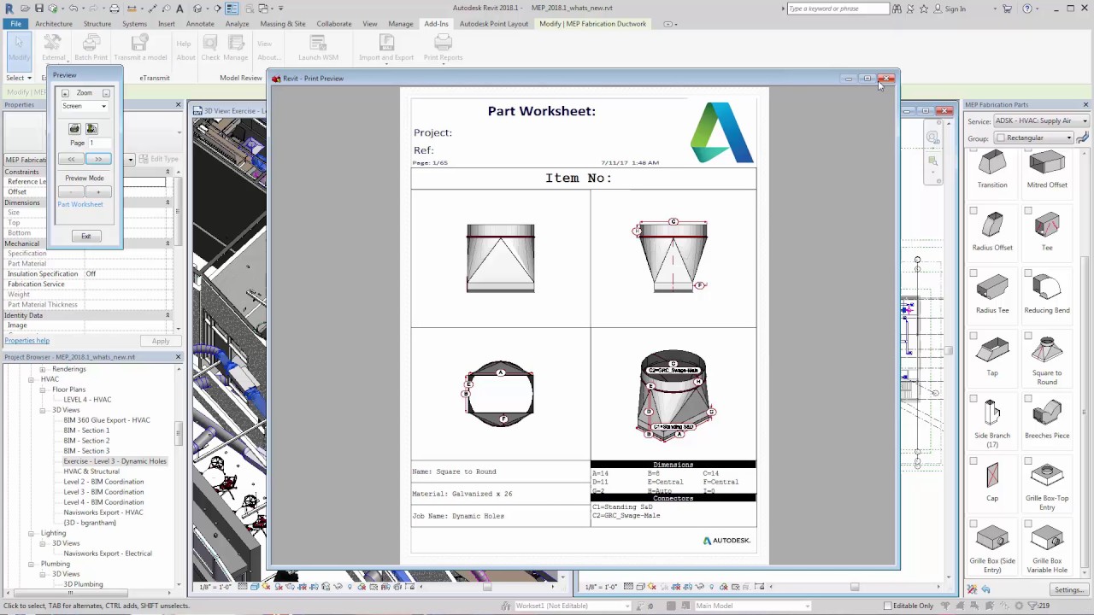
Task: Open the Group dropdown showing Rectangular
Action: [x=1033, y=138]
